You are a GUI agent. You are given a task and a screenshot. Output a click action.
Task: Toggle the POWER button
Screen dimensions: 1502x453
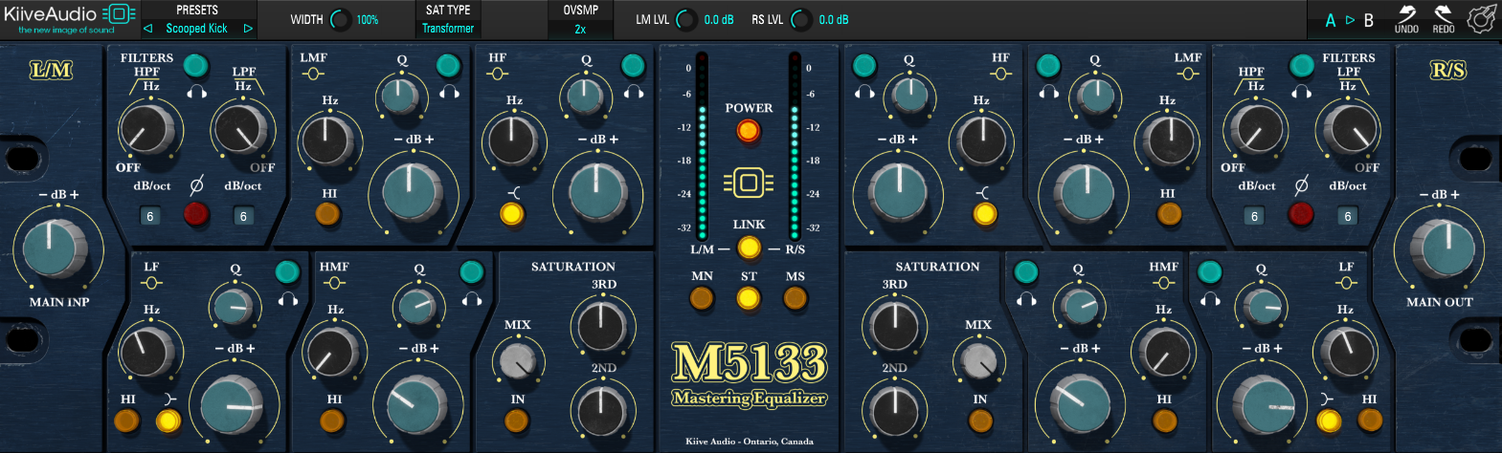749,131
